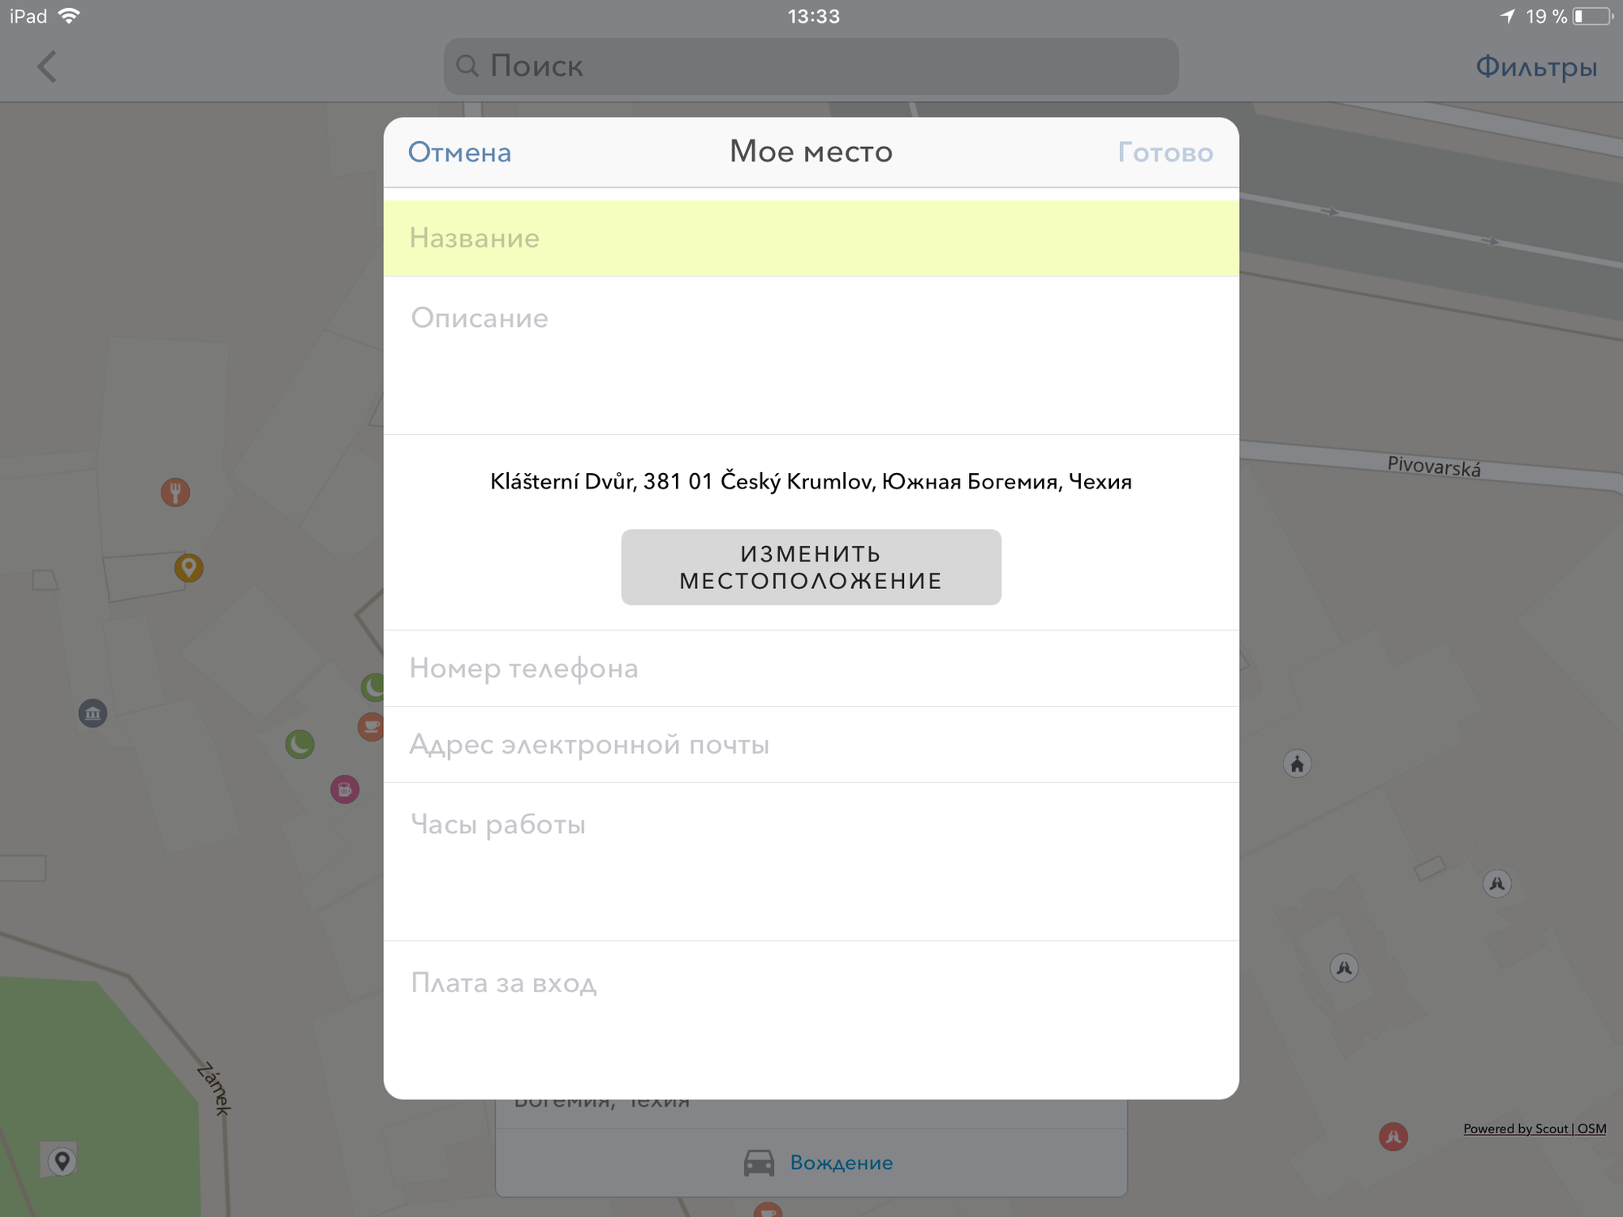Image resolution: width=1623 pixels, height=1217 pixels.
Task: Select the Вождение driving mode
Action: coord(841,1163)
